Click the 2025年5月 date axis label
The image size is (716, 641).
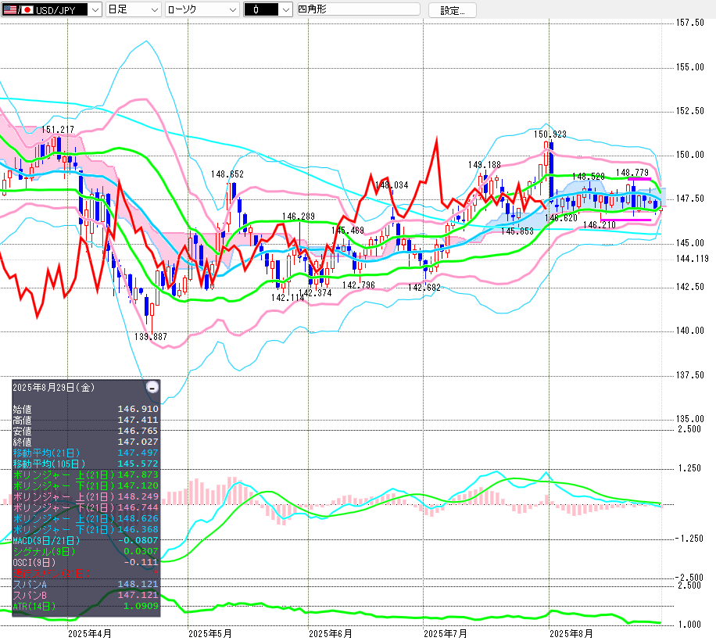point(210,634)
